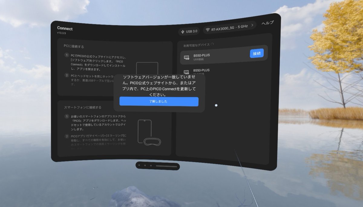Open ヘルプ in the top right corner

click(267, 23)
